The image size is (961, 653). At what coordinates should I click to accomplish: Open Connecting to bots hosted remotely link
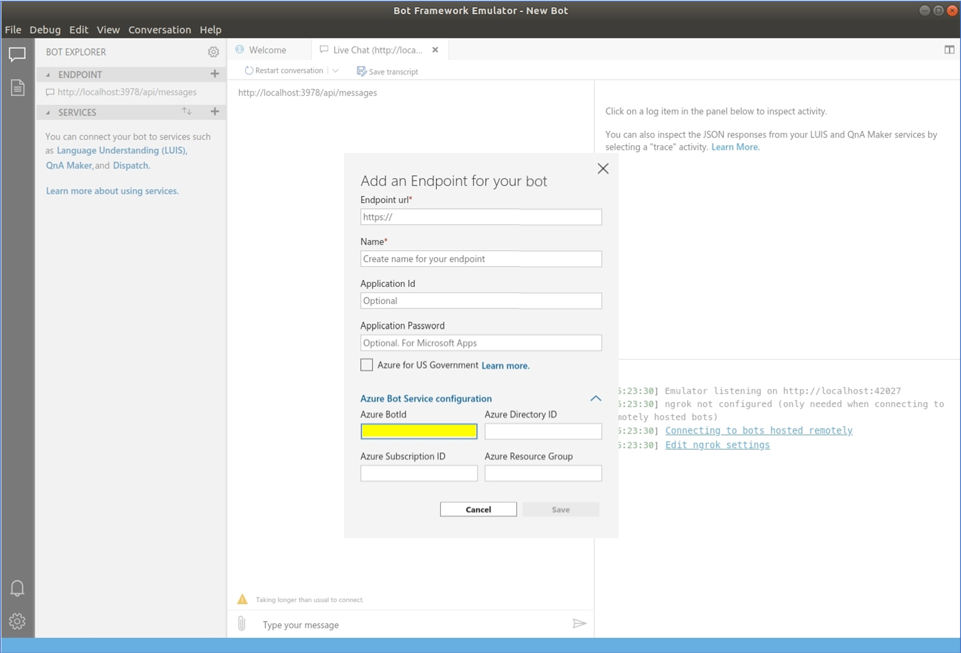[758, 431]
